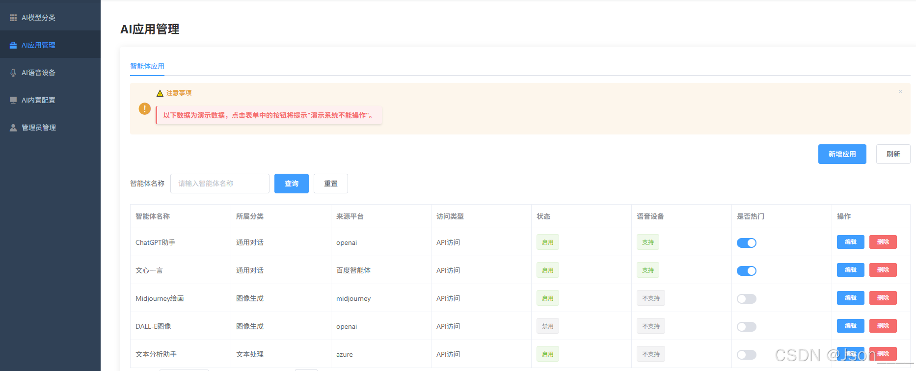Image resolution: width=916 pixels, height=371 pixels.
Task: Focus the 智能体名称 input field
Action: 220,184
